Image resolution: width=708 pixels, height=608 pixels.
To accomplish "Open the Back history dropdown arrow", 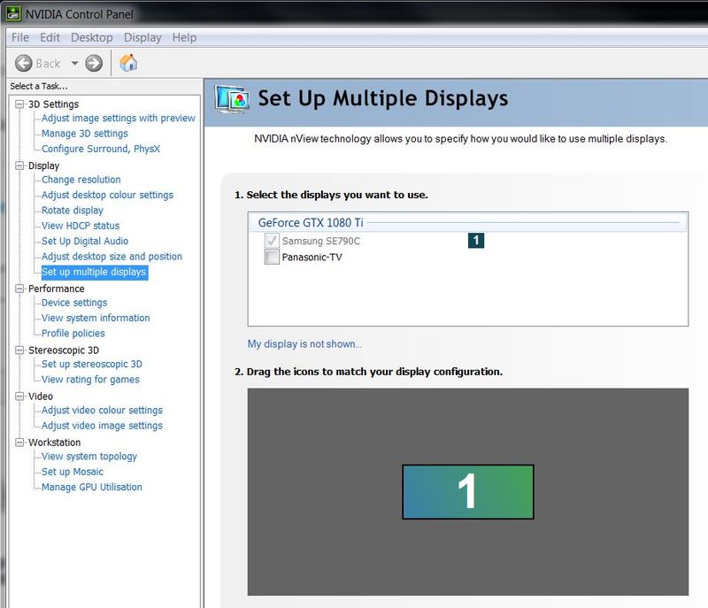I will pyautogui.click(x=74, y=63).
